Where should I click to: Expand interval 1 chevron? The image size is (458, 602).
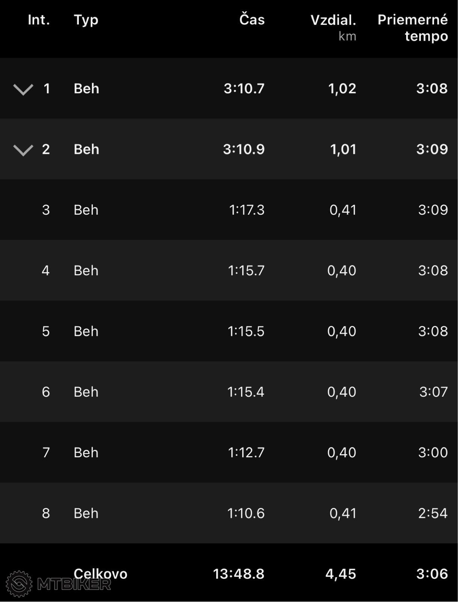click(x=23, y=89)
